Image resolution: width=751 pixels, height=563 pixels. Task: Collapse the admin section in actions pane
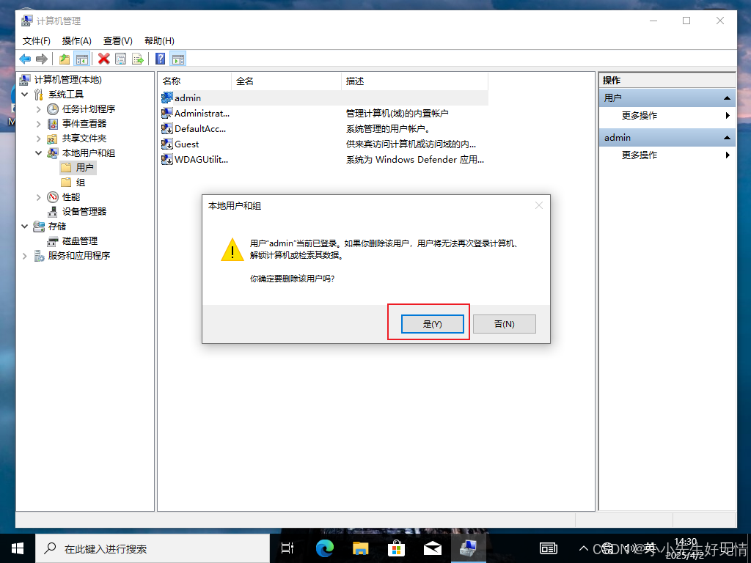point(727,138)
